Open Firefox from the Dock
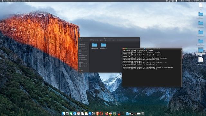Screen dimensions: 206x116 [107, 113]
